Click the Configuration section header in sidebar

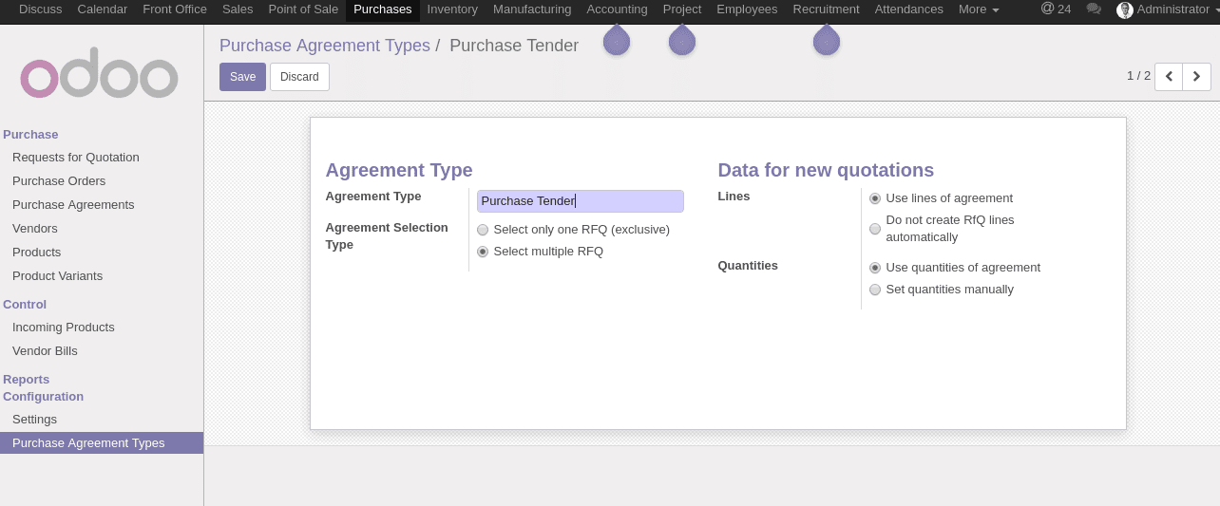[x=43, y=397]
